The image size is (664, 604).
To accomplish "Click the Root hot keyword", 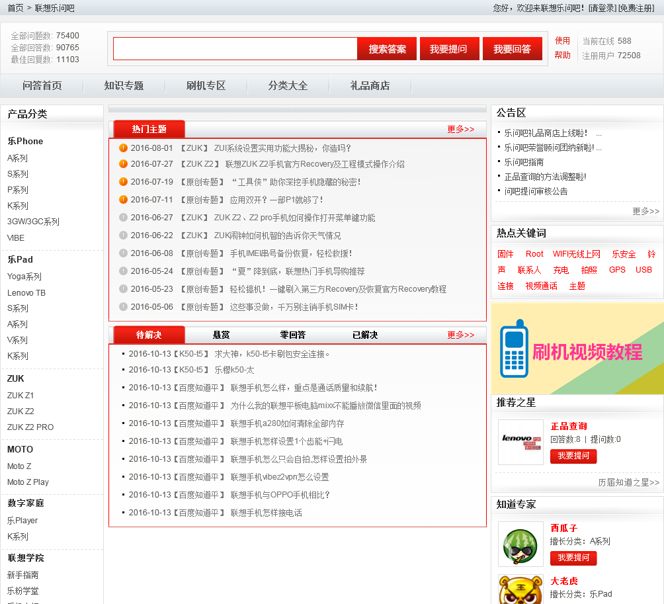I will 534,254.
